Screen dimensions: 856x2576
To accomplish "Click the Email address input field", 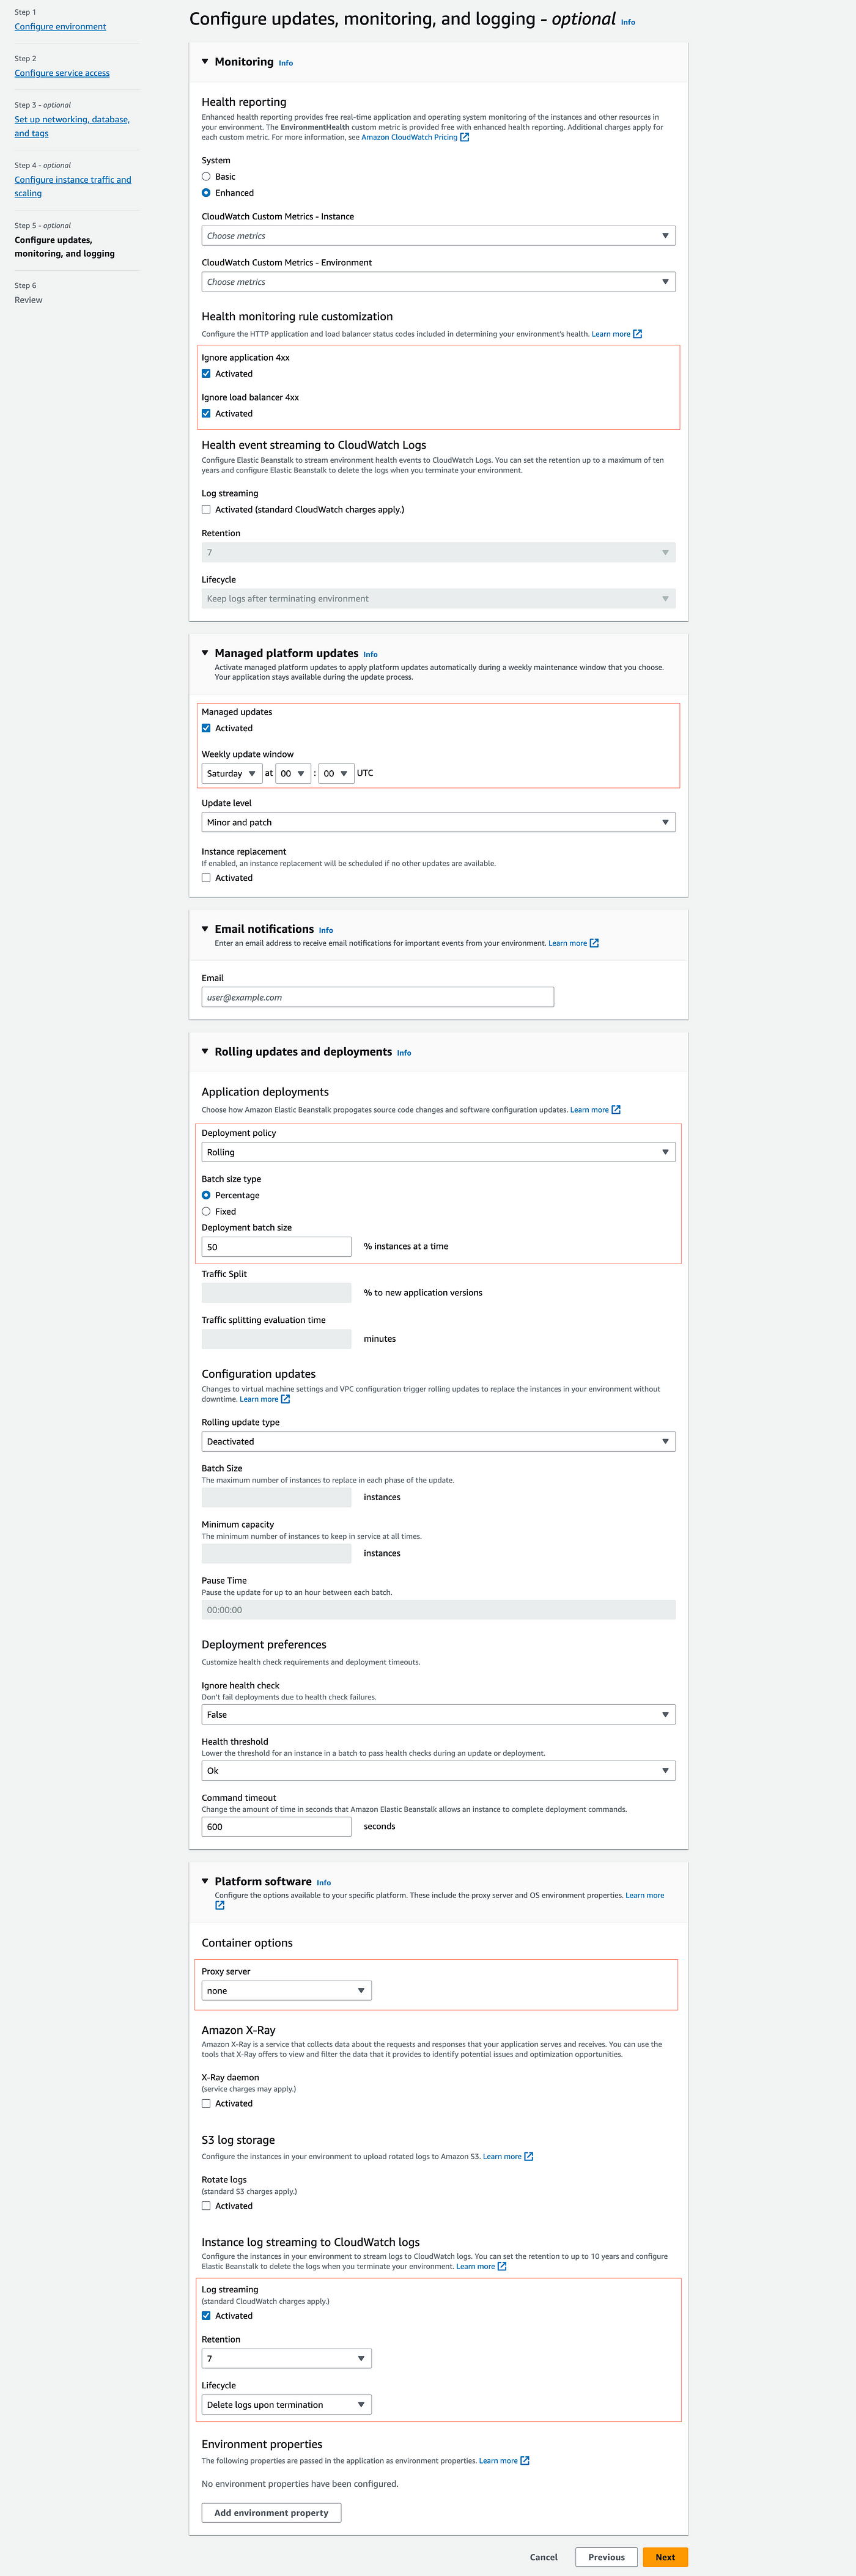I will tap(377, 997).
